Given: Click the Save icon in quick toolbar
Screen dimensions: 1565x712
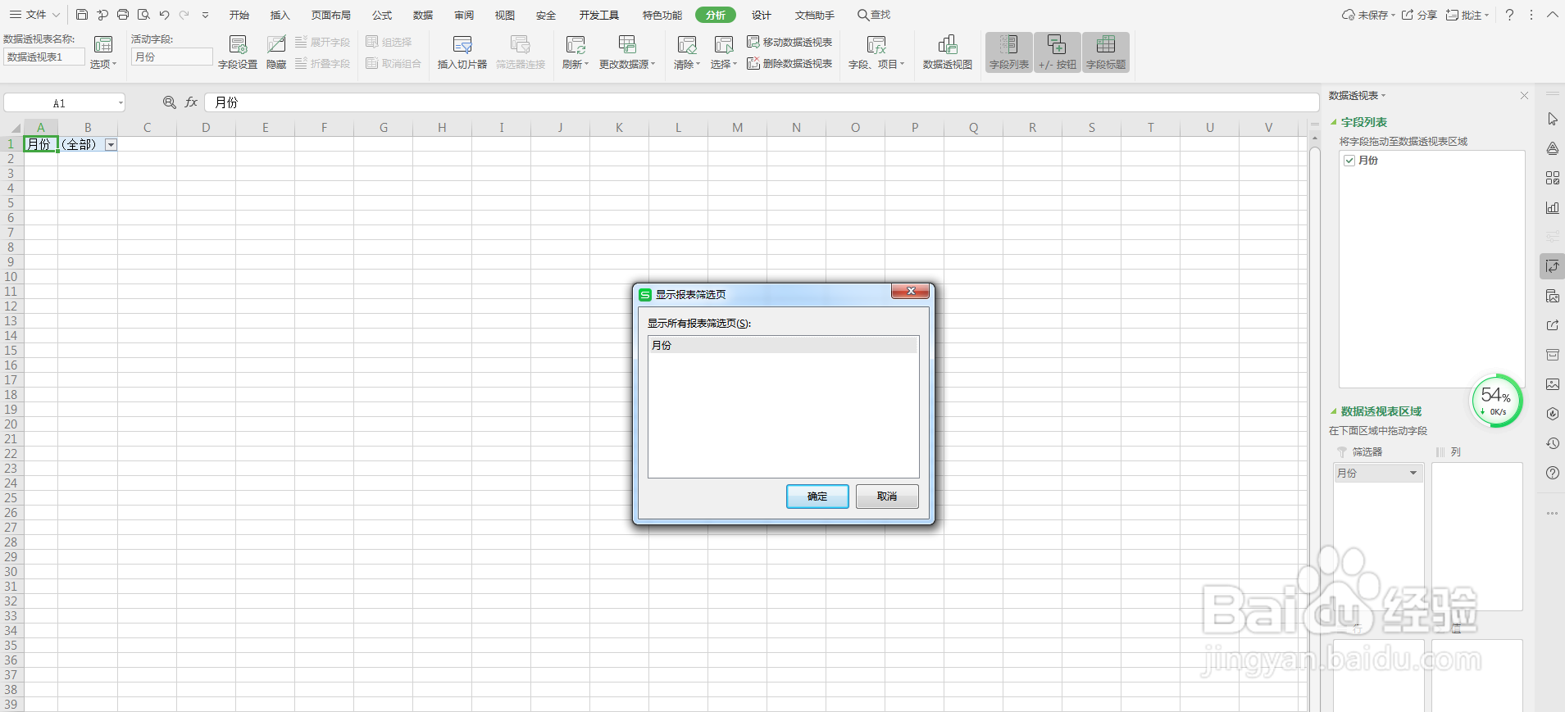Looking at the screenshot, I should 81,15.
